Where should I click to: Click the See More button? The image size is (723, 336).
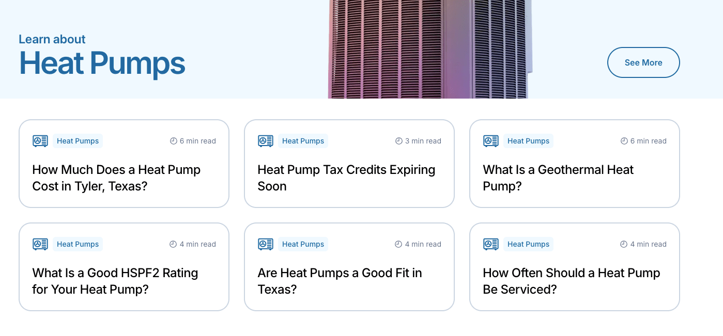[643, 62]
